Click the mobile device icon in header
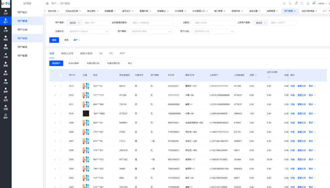 tap(308, 3)
